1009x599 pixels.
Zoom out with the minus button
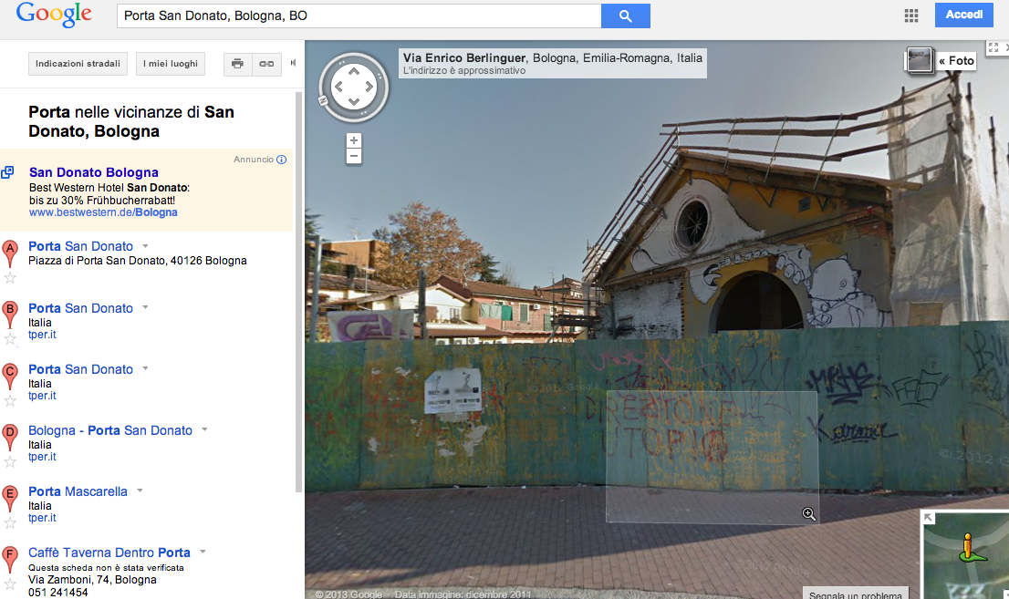354,157
